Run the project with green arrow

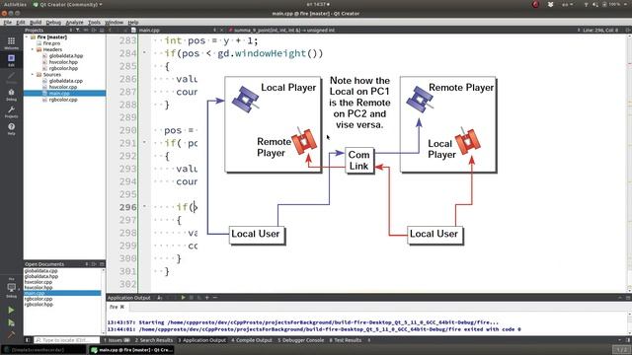tap(11, 310)
